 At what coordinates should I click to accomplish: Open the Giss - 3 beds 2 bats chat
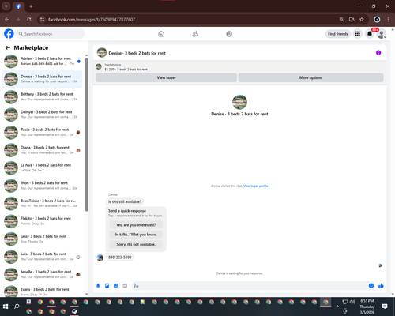(42, 239)
